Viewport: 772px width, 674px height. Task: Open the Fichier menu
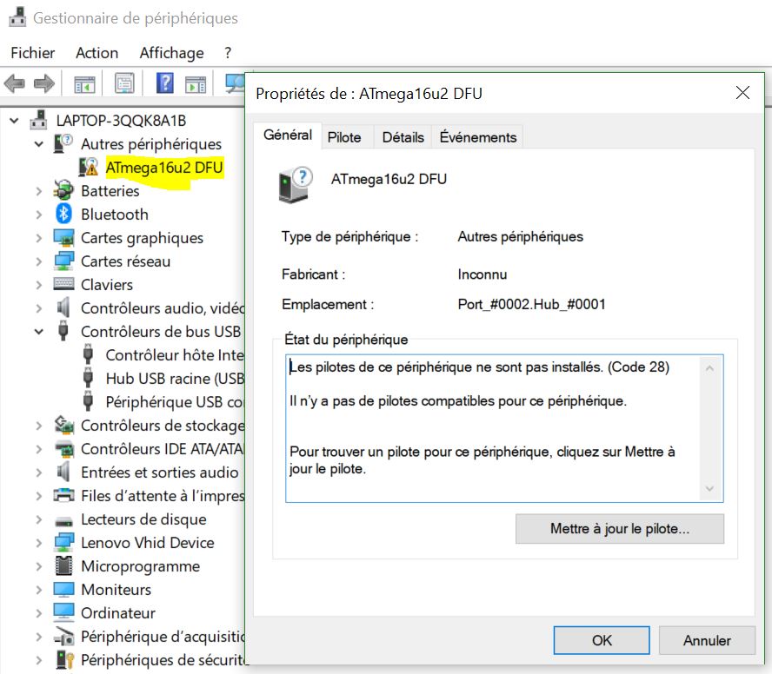pos(33,53)
